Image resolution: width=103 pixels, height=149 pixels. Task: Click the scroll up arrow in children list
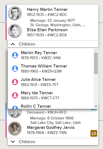point(96,51)
